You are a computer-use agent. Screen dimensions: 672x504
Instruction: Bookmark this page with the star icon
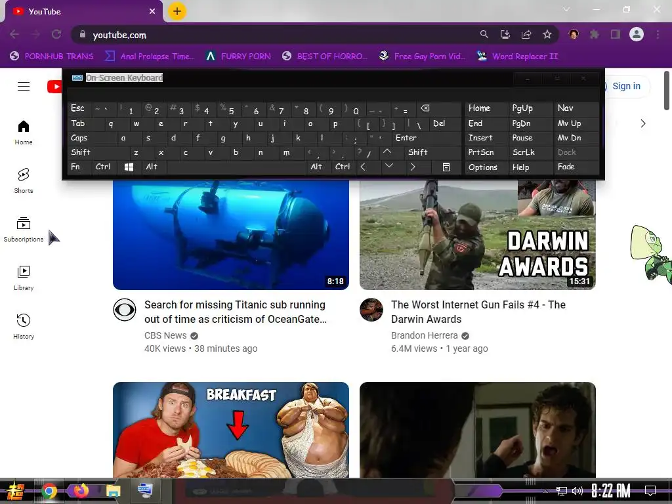pyautogui.click(x=547, y=34)
